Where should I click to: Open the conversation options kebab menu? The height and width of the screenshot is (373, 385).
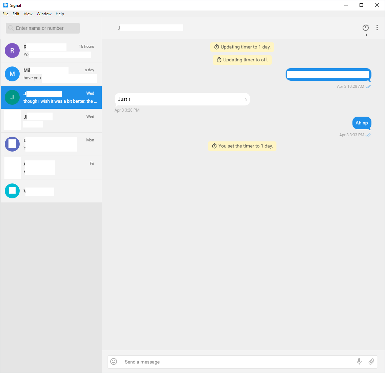point(377,27)
